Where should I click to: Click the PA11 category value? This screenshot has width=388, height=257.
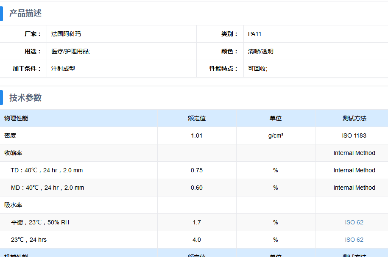[x=255, y=34]
